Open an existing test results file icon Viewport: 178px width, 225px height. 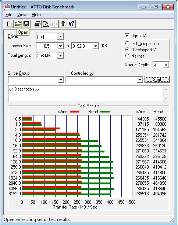click(18, 24)
